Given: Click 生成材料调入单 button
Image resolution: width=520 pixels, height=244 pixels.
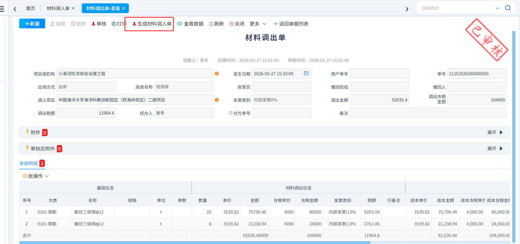Looking at the screenshot, I should coord(152,24).
